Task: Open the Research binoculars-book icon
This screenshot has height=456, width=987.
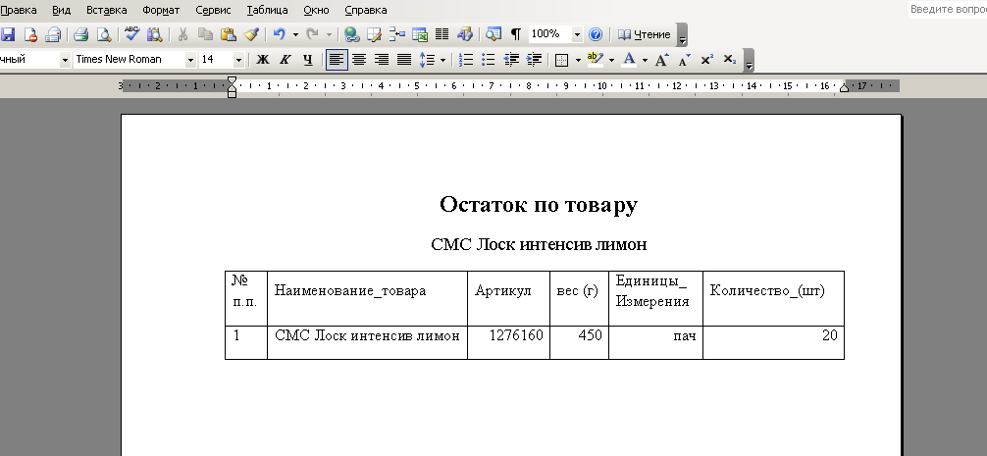Action: point(154,34)
